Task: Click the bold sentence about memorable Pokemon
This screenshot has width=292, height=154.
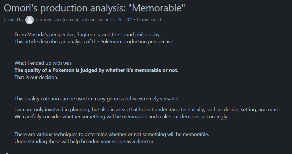Action: coord(96,70)
